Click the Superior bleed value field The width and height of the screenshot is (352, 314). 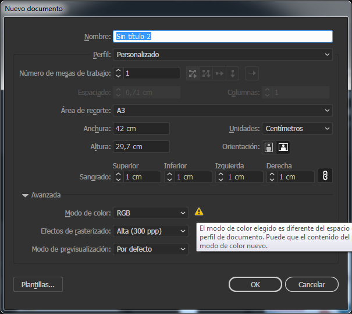pyautogui.click(x=142, y=177)
